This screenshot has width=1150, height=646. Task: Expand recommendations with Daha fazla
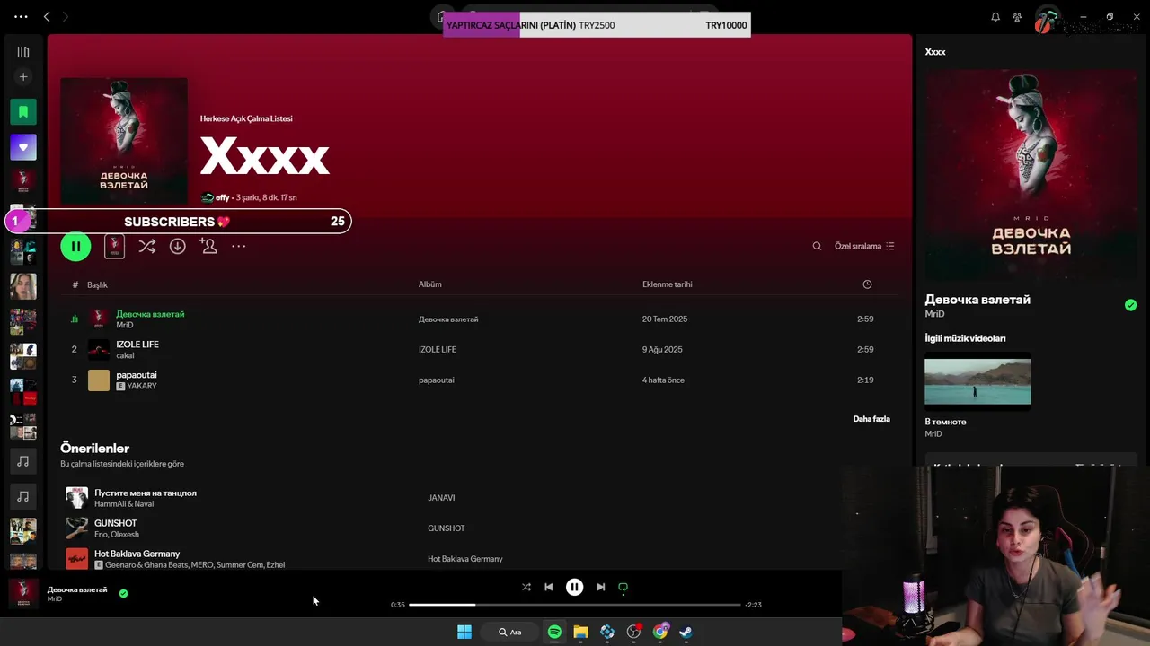click(871, 419)
